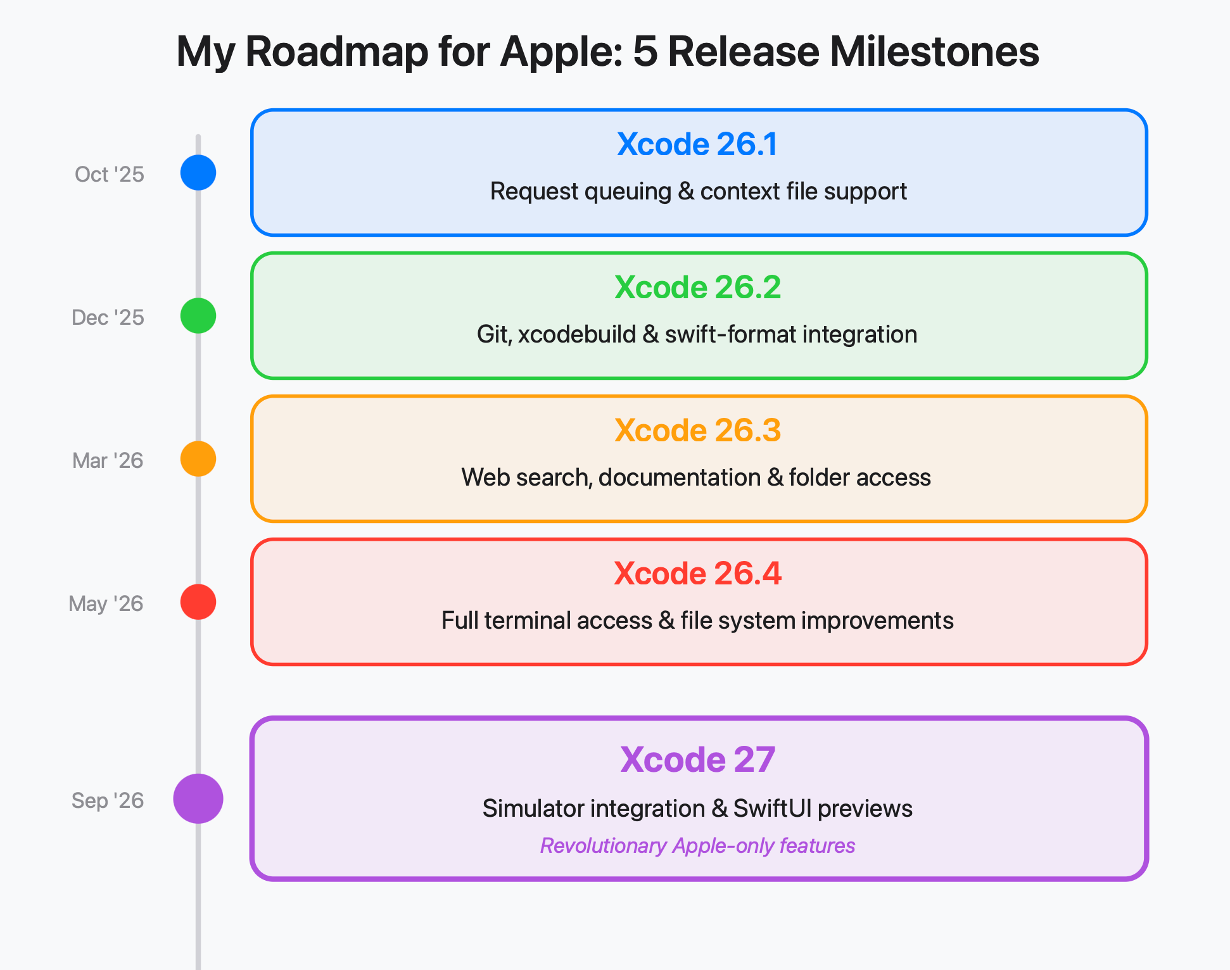1230x970 pixels.
Task: Click the Mar '26 date label
Action: 108,460
